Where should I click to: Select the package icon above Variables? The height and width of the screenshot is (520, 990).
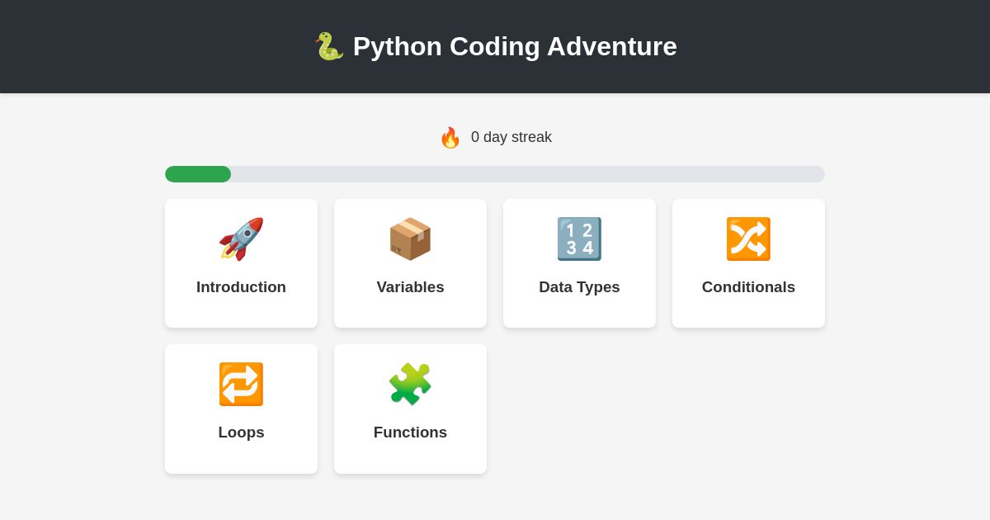[x=410, y=239]
